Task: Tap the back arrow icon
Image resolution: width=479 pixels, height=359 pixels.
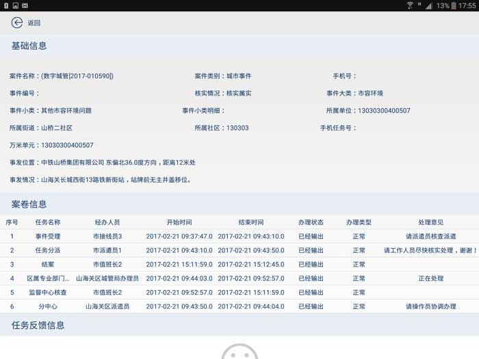Action: pos(17,23)
